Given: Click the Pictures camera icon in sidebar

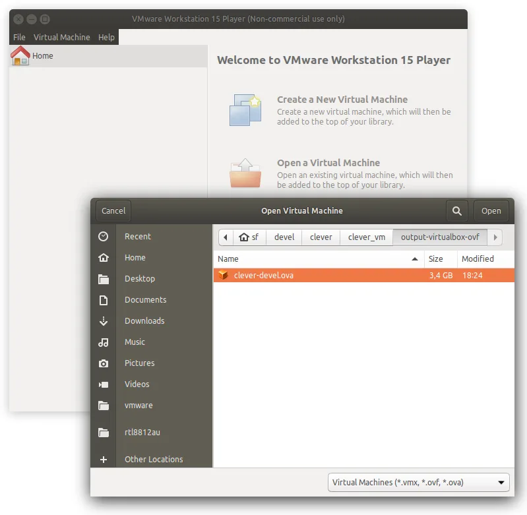Looking at the screenshot, I should (x=104, y=363).
